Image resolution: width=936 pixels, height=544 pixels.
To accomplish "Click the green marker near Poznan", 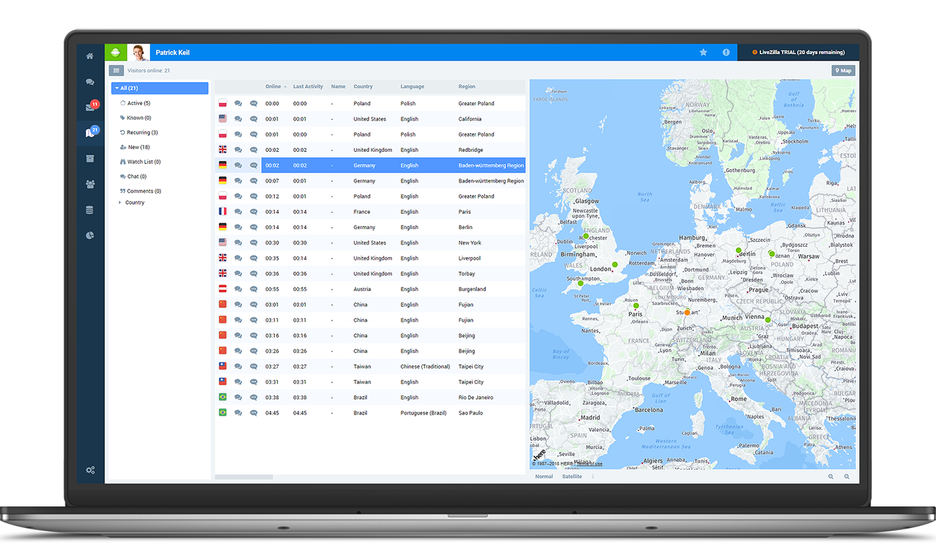I will pyautogui.click(x=771, y=254).
